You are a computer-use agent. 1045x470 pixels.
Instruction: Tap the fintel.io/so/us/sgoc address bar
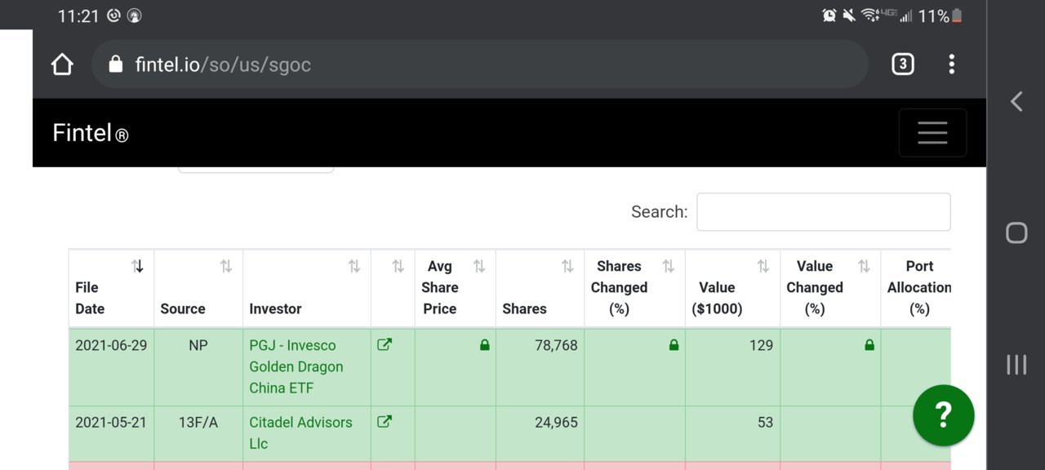pos(479,64)
